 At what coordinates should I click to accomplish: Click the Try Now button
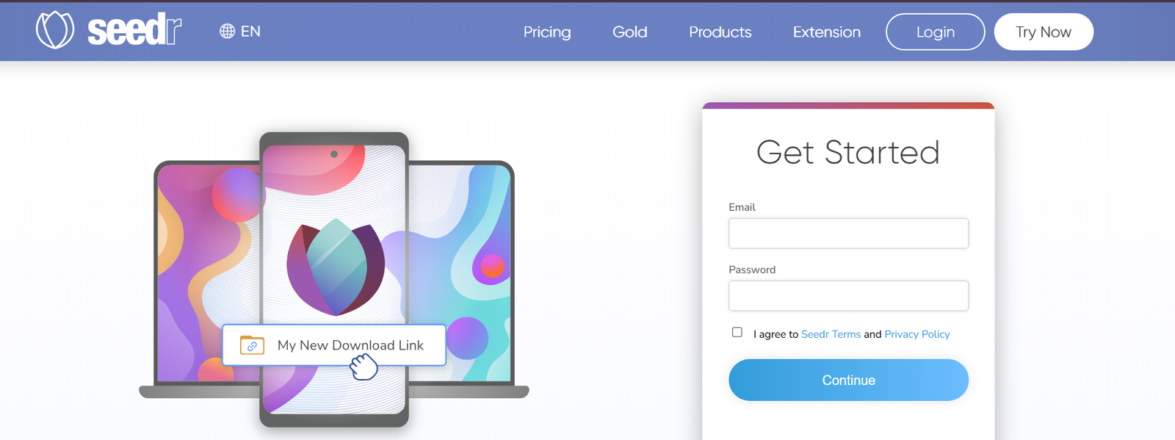pyautogui.click(x=1043, y=32)
